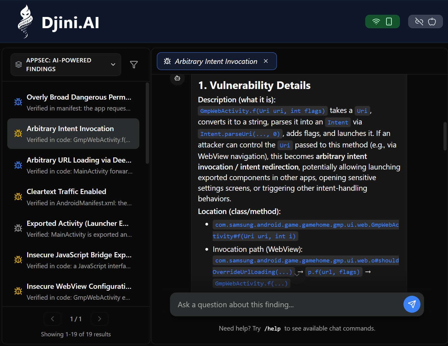This screenshot has height=346, width=448.
Task: Click the Vulnerability Details heading
Action: (254, 85)
